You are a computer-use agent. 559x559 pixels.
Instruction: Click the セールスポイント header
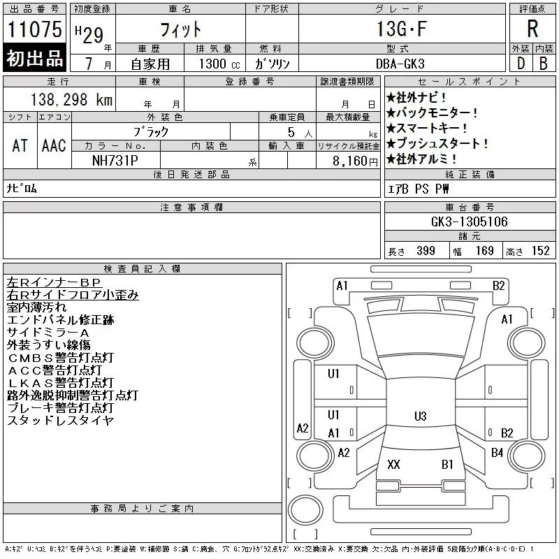[x=470, y=82]
